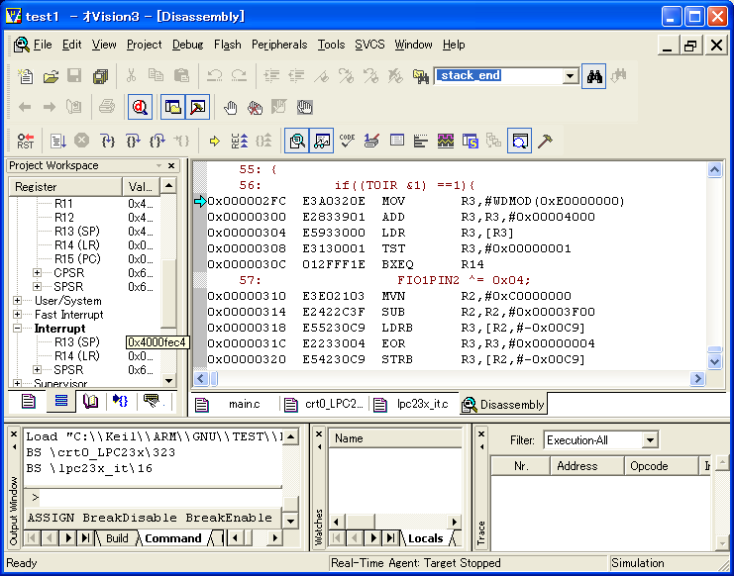Click the Address column header in Trace
The width and height of the screenshot is (734, 576).
click(x=577, y=466)
